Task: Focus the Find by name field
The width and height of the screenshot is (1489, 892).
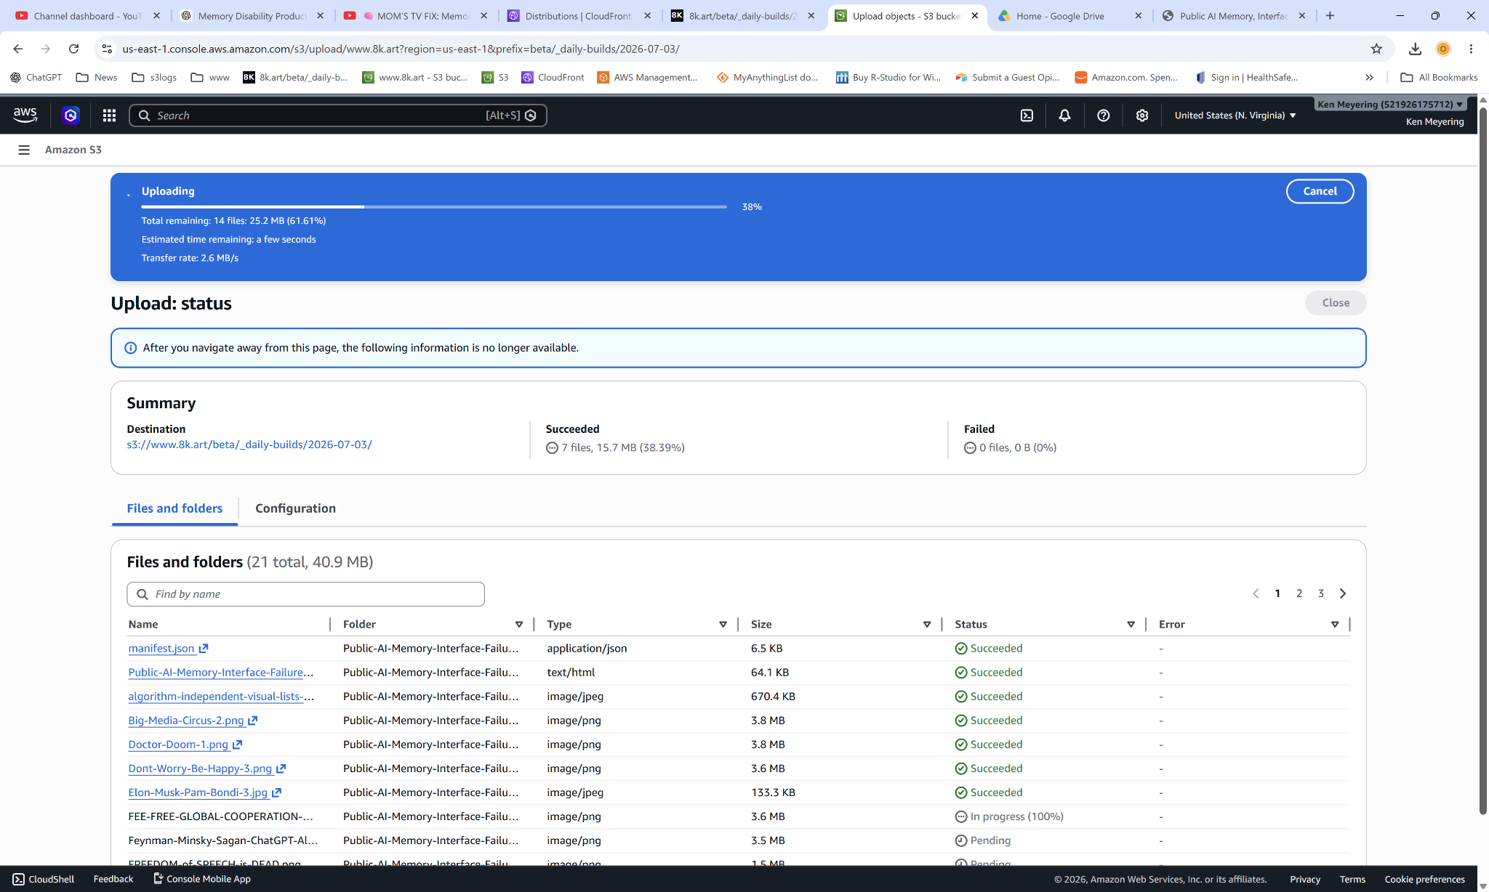Action: pos(305,594)
